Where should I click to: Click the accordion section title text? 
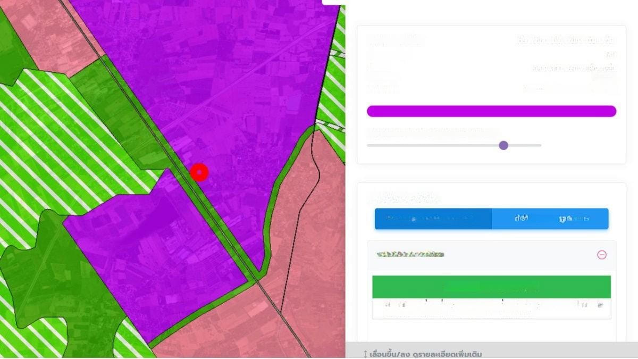coord(409,255)
